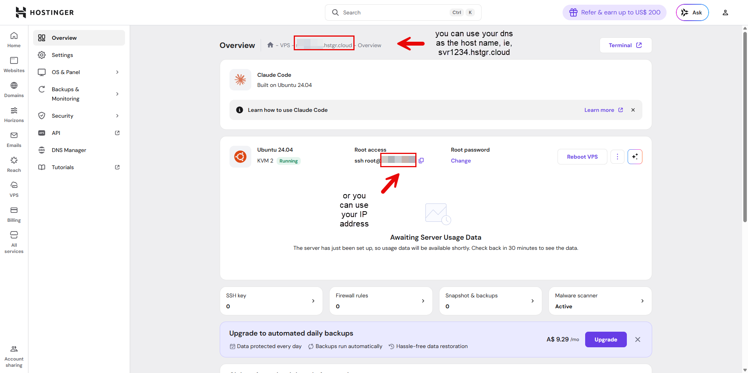Click the Upgrade button

(606, 339)
